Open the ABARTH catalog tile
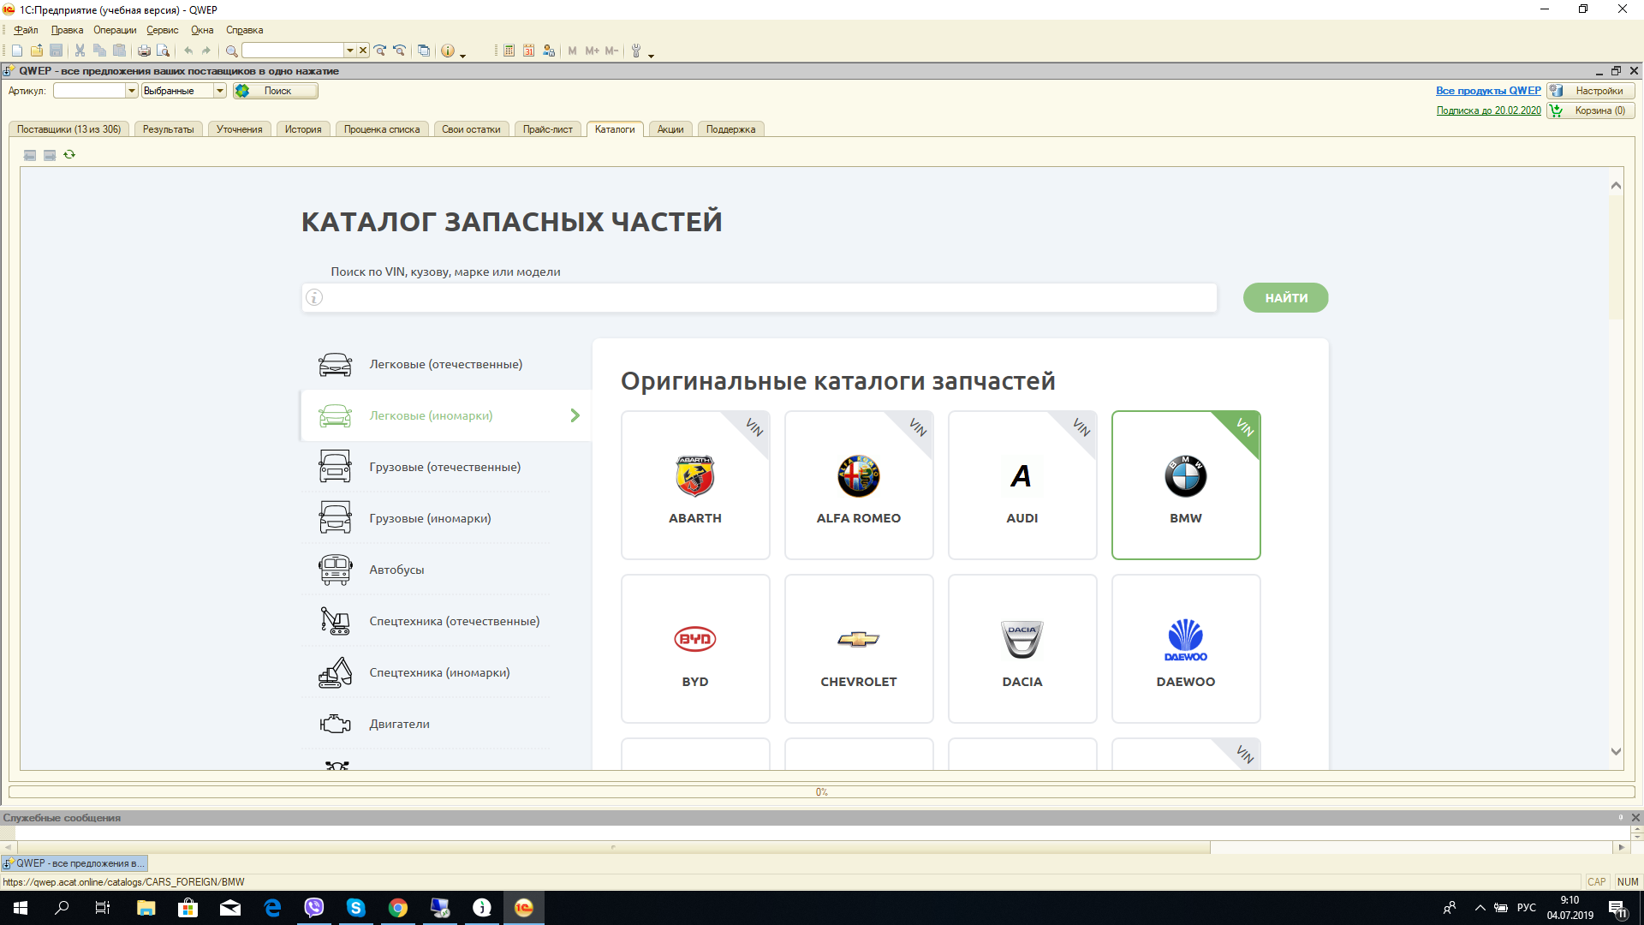1644x925 pixels. pos(695,485)
